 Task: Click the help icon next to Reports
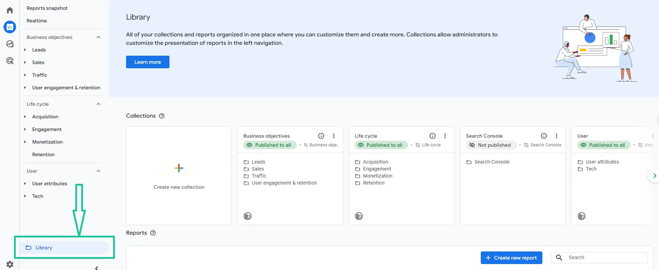153,233
